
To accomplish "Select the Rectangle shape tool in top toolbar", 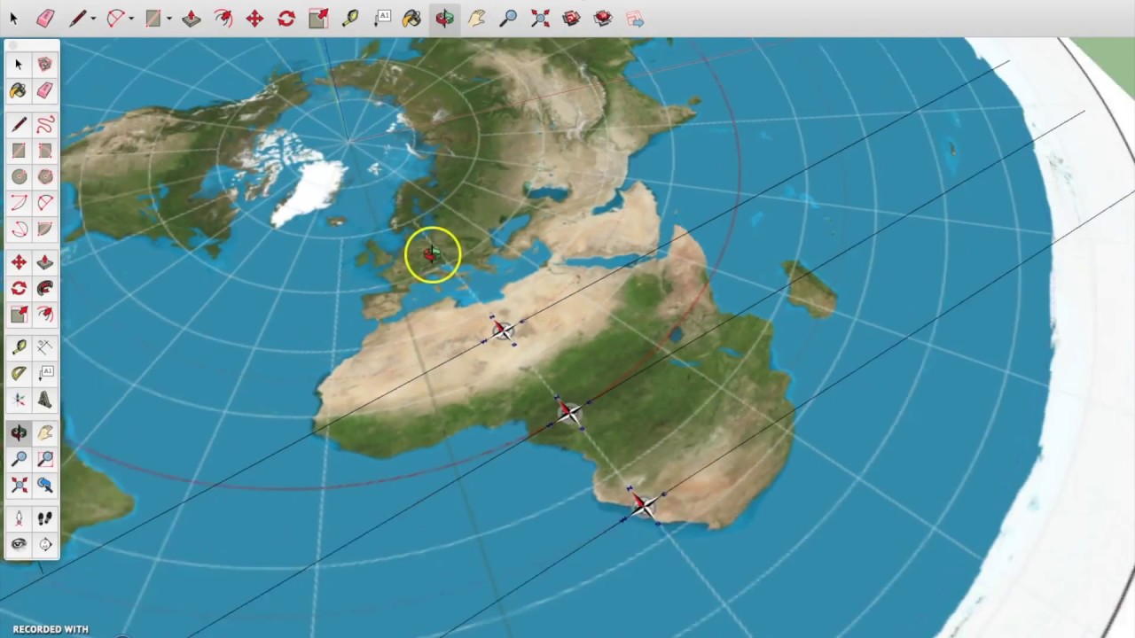I will coord(153,18).
